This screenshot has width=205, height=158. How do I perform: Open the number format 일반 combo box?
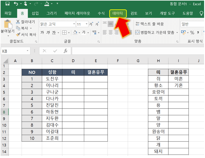[192, 24]
